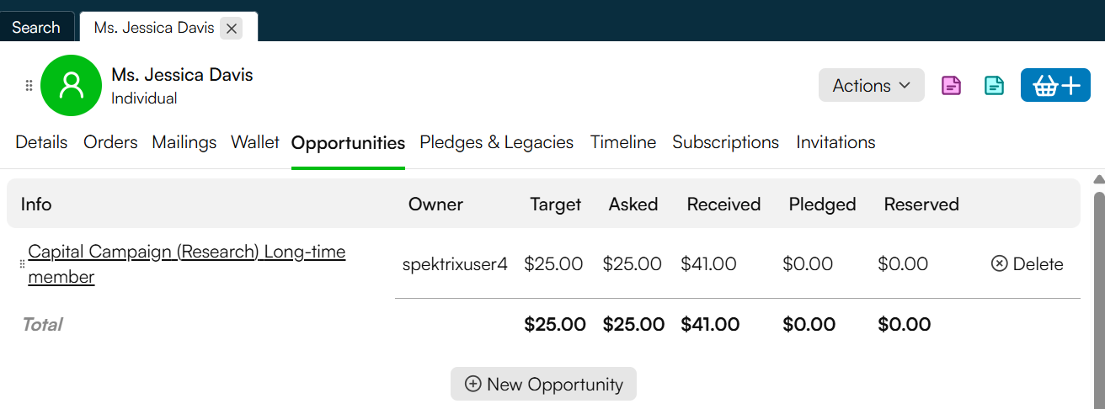1105x409 pixels.
Task: Delete the Capital Campaign opportunity
Action: point(1028,264)
